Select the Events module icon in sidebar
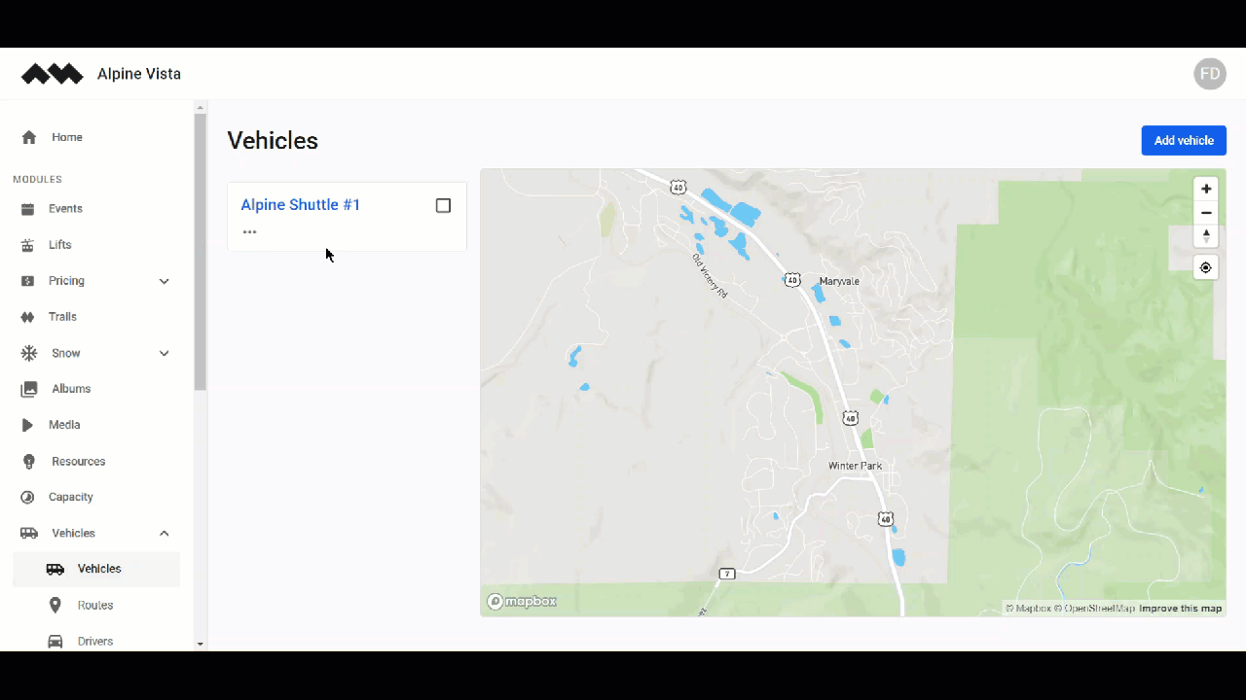1246x700 pixels. pos(28,208)
